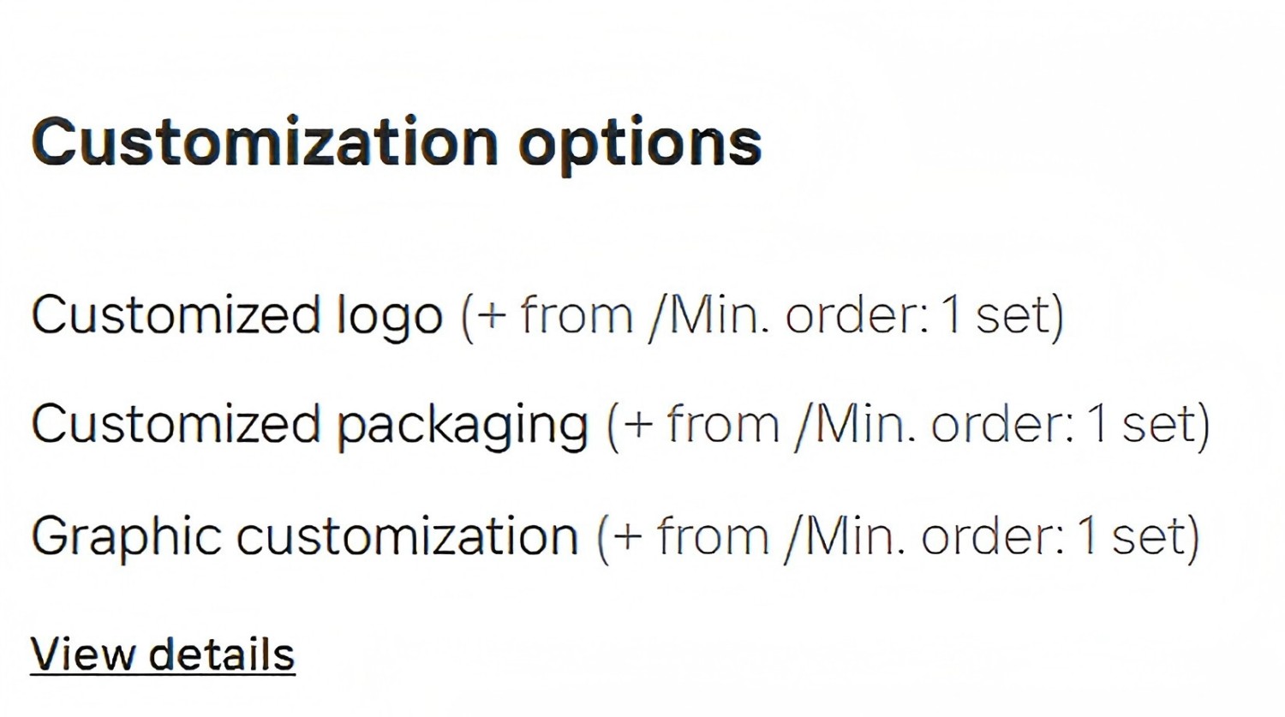Click "(+ from" in the Customized packaging row
The image size is (1285, 717).
pyautogui.click(x=693, y=425)
